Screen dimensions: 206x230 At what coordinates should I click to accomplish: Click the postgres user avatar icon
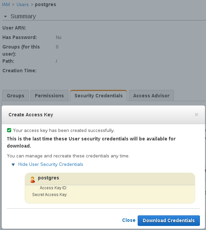coord(32,180)
